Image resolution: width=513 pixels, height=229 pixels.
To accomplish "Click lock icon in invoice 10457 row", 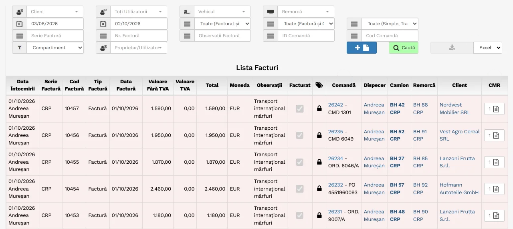I will [x=319, y=108].
